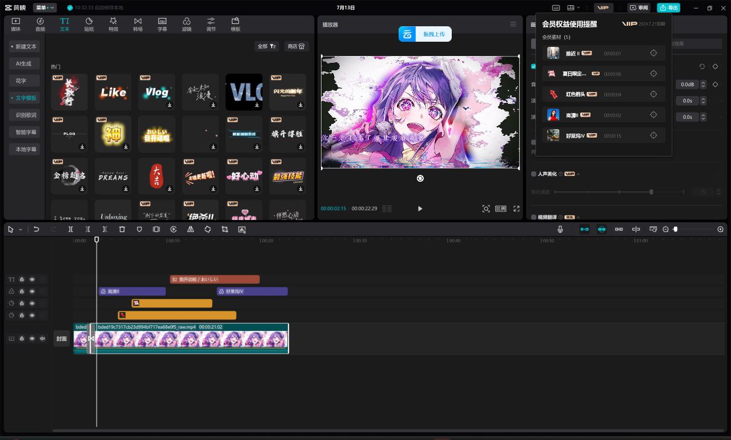Locate 推近 II in the VIP list
The height and width of the screenshot is (440, 731).
click(x=654, y=53)
